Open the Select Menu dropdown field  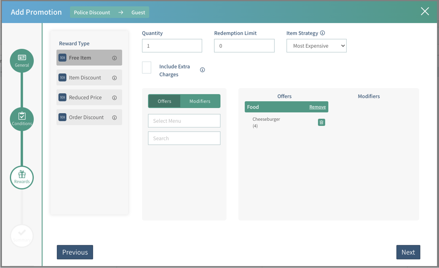(x=184, y=121)
